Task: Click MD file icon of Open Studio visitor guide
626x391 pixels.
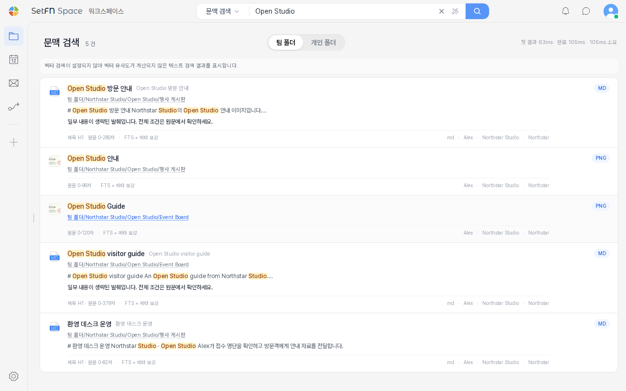Action: pyautogui.click(x=54, y=257)
